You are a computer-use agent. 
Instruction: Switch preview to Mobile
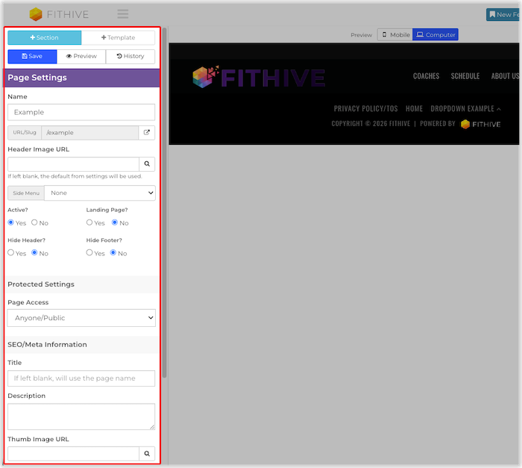(394, 35)
